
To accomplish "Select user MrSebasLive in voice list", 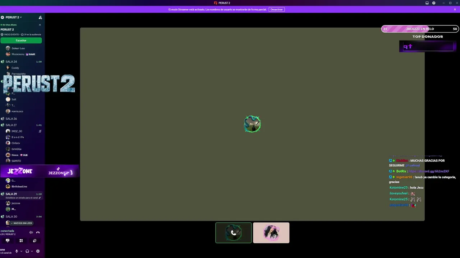I will point(19,186).
